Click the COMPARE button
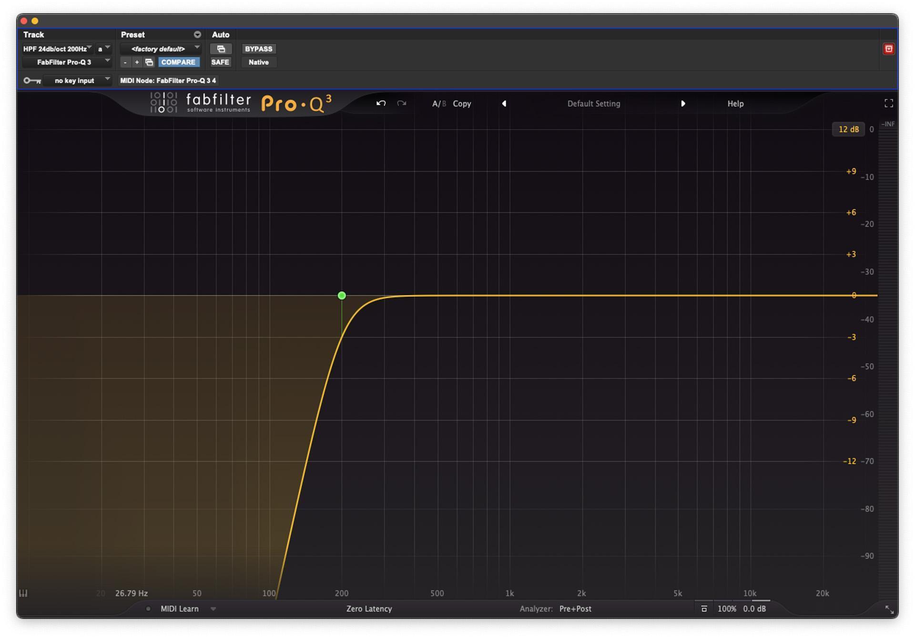The width and height of the screenshot is (915, 638). click(x=179, y=62)
